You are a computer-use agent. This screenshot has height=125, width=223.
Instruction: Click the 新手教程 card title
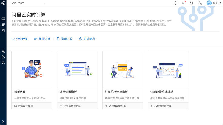pyautogui.click(x=20, y=92)
